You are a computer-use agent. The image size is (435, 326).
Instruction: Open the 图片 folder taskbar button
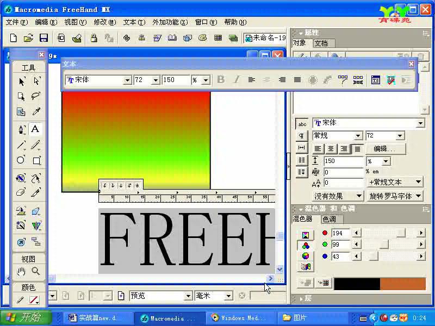pos(312,318)
